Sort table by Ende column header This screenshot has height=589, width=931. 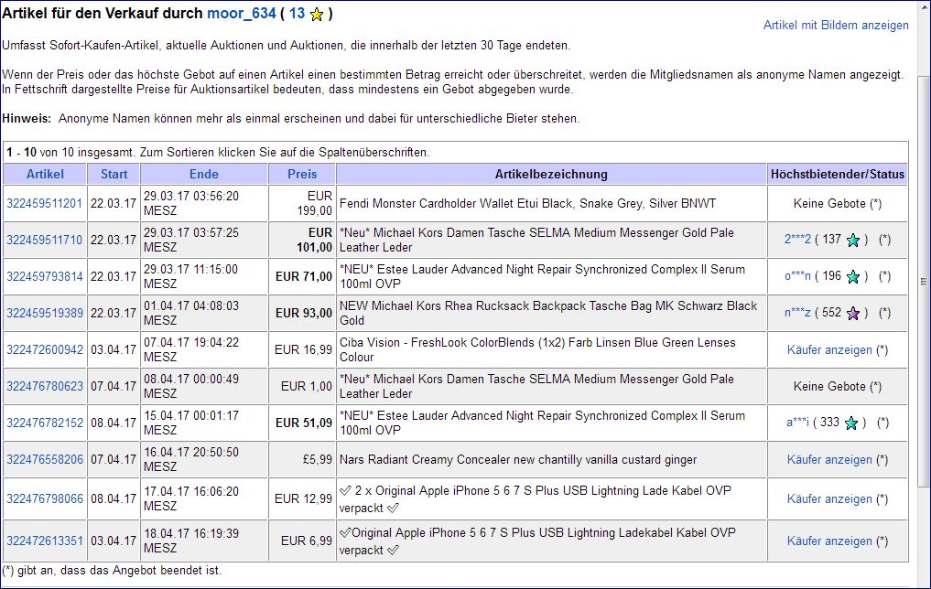coord(203,174)
